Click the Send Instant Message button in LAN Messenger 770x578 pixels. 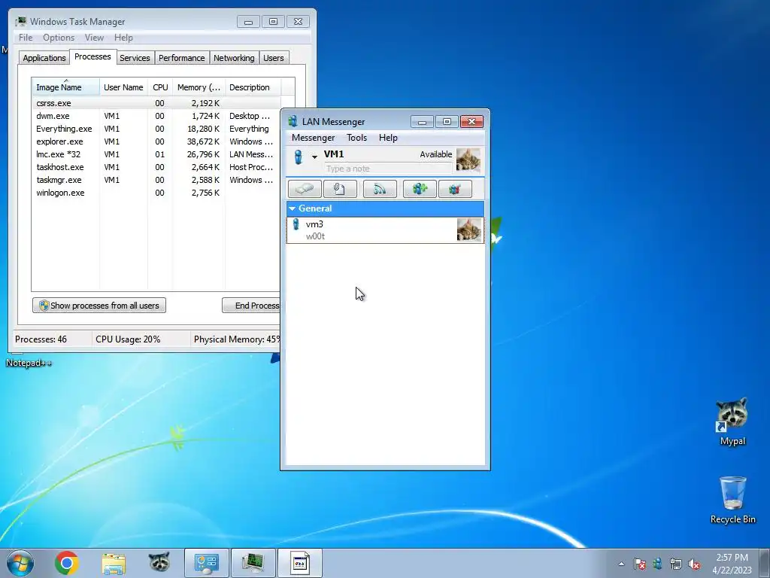pos(305,189)
